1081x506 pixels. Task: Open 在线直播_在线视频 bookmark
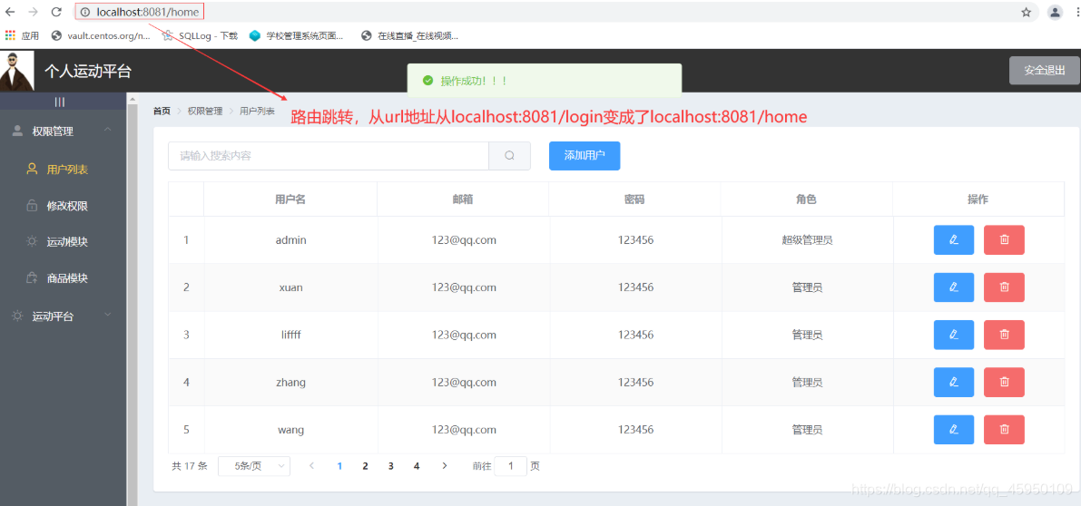(409, 35)
